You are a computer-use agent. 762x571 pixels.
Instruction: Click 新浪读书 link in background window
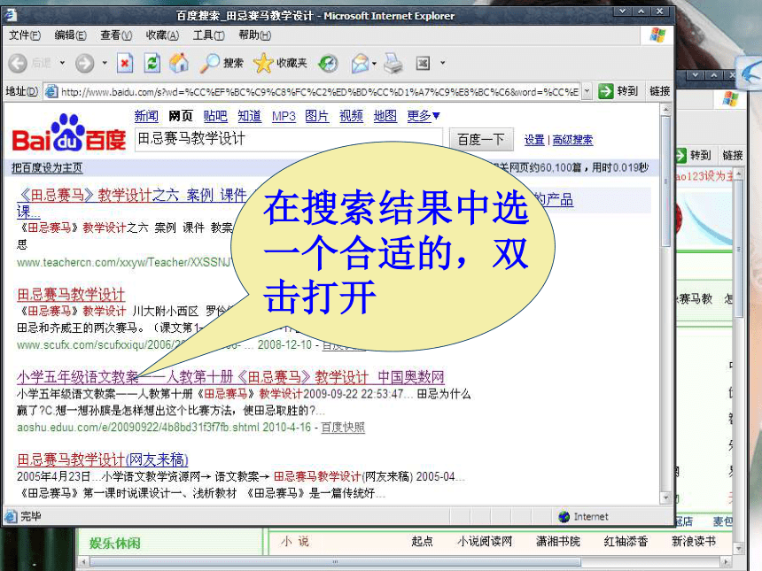(694, 541)
